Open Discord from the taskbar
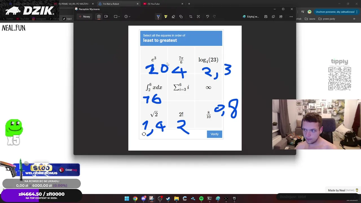The width and height of the screenshot is (361, 203). (144, 198)
